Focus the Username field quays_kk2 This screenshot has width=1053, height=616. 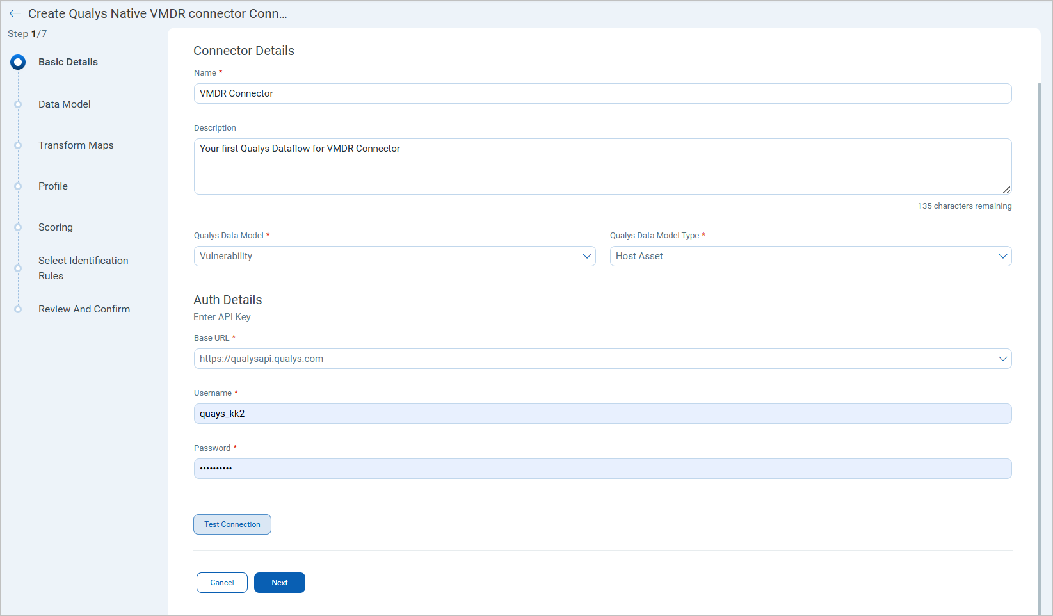pyautogui.click(x=602, y=414)
